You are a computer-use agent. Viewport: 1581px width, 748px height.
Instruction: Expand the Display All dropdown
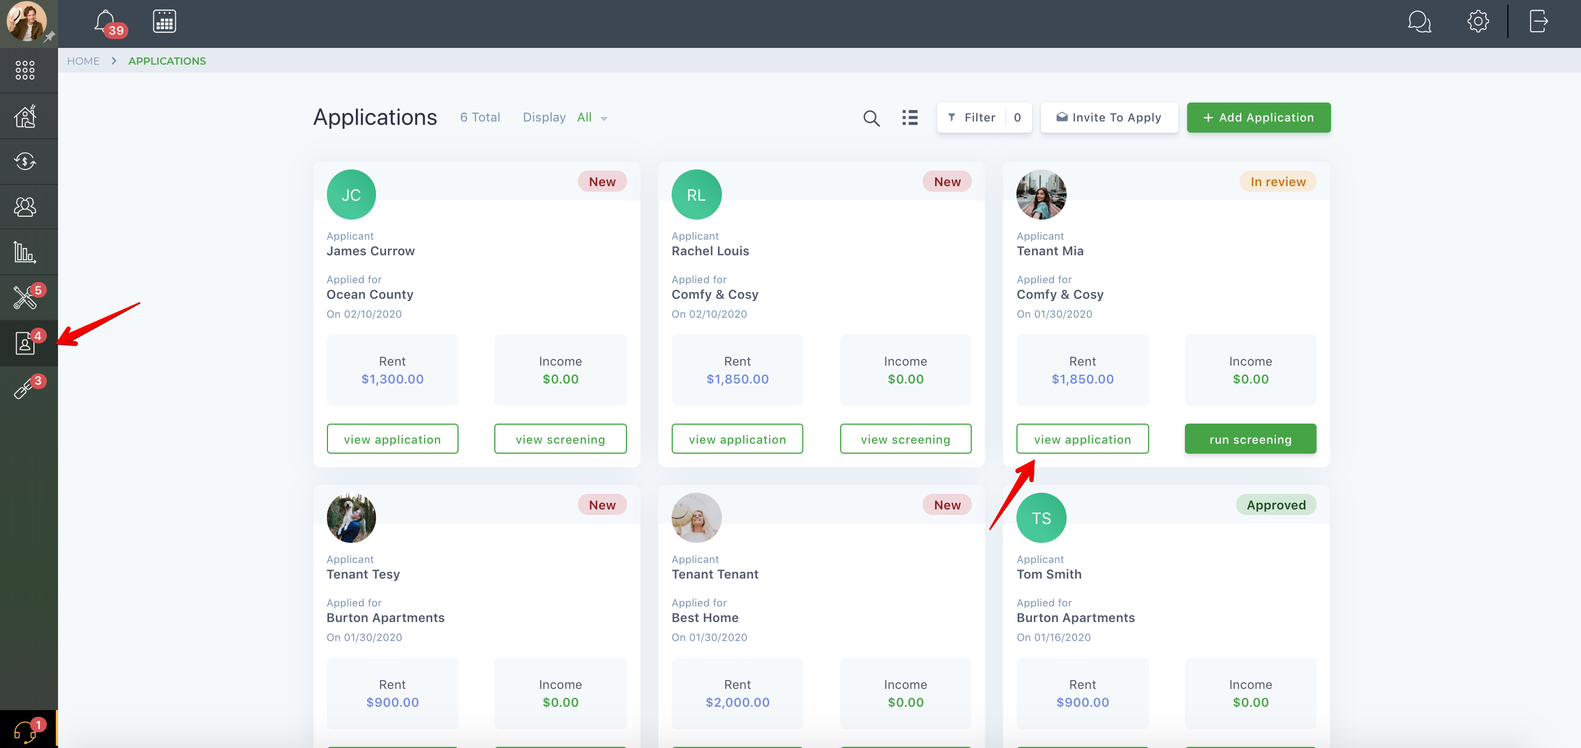(592, 118)
